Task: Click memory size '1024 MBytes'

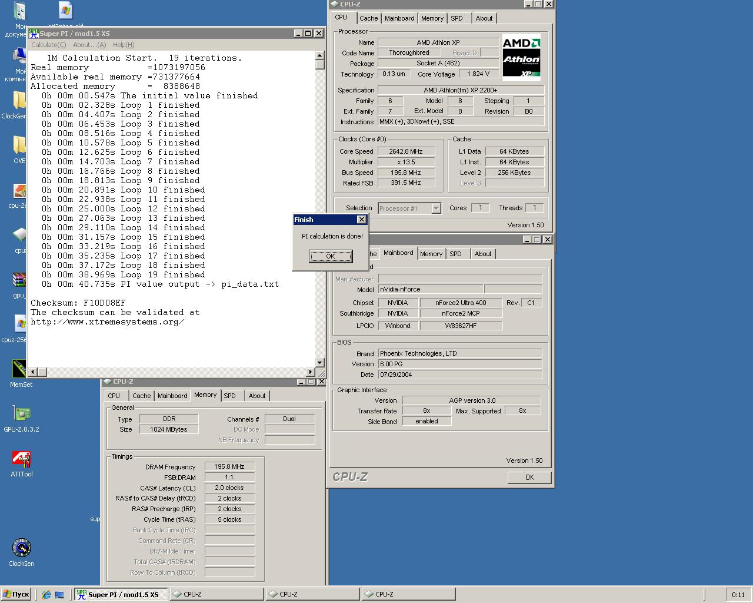Action: [169, 429]
